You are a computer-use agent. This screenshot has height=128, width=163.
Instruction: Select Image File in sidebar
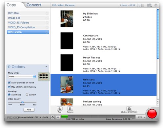(x=28, y=18)
